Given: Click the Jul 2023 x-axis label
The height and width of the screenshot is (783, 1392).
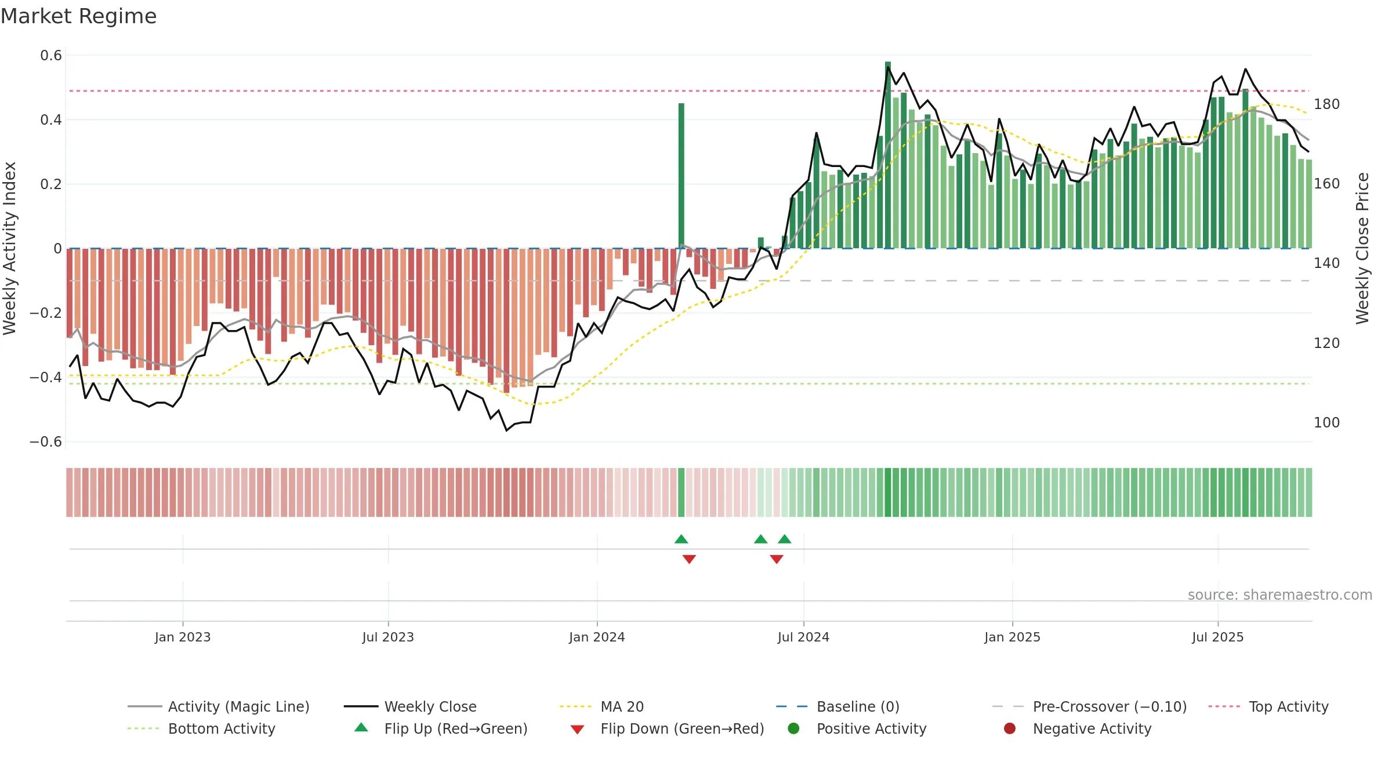Looking at the screenshot, I should [x=388, y=637].
